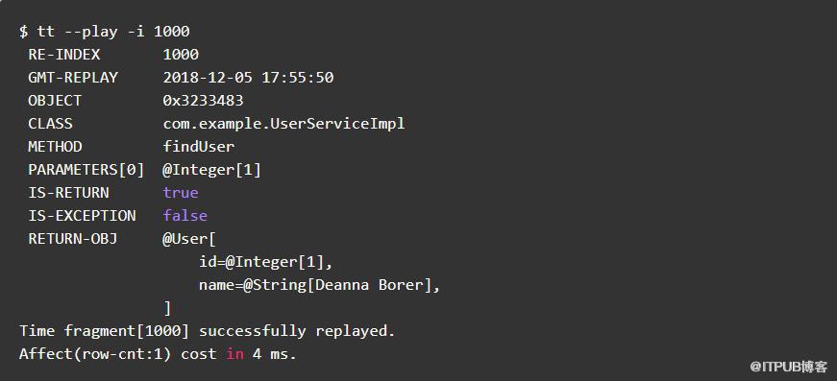
Task: Click the RETURN-OBJ label
Action: pos(73,239)
